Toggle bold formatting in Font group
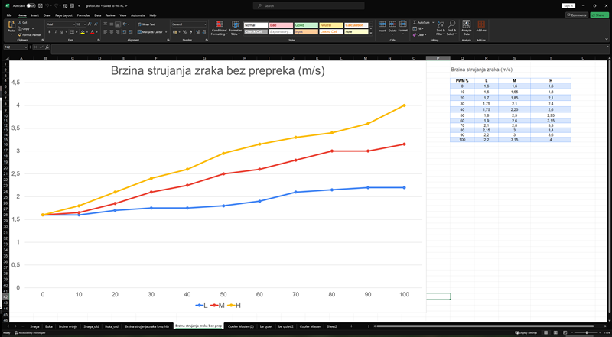This screenshot has height=337, width=612. [x=50, y=32]
